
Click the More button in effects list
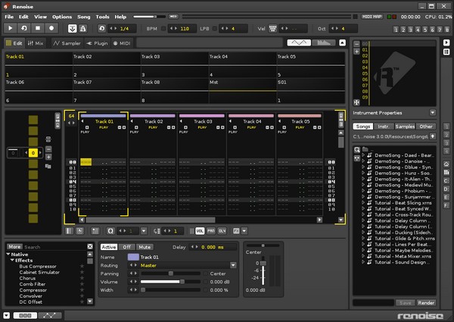(14, 247)
